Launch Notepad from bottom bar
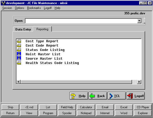Viewport: 153px width, 118px height. tap(86, 113)
